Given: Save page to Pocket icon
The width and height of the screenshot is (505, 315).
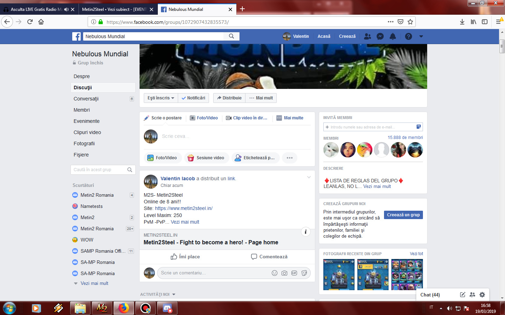Looking at the screenshot, I should click(400, 22).
